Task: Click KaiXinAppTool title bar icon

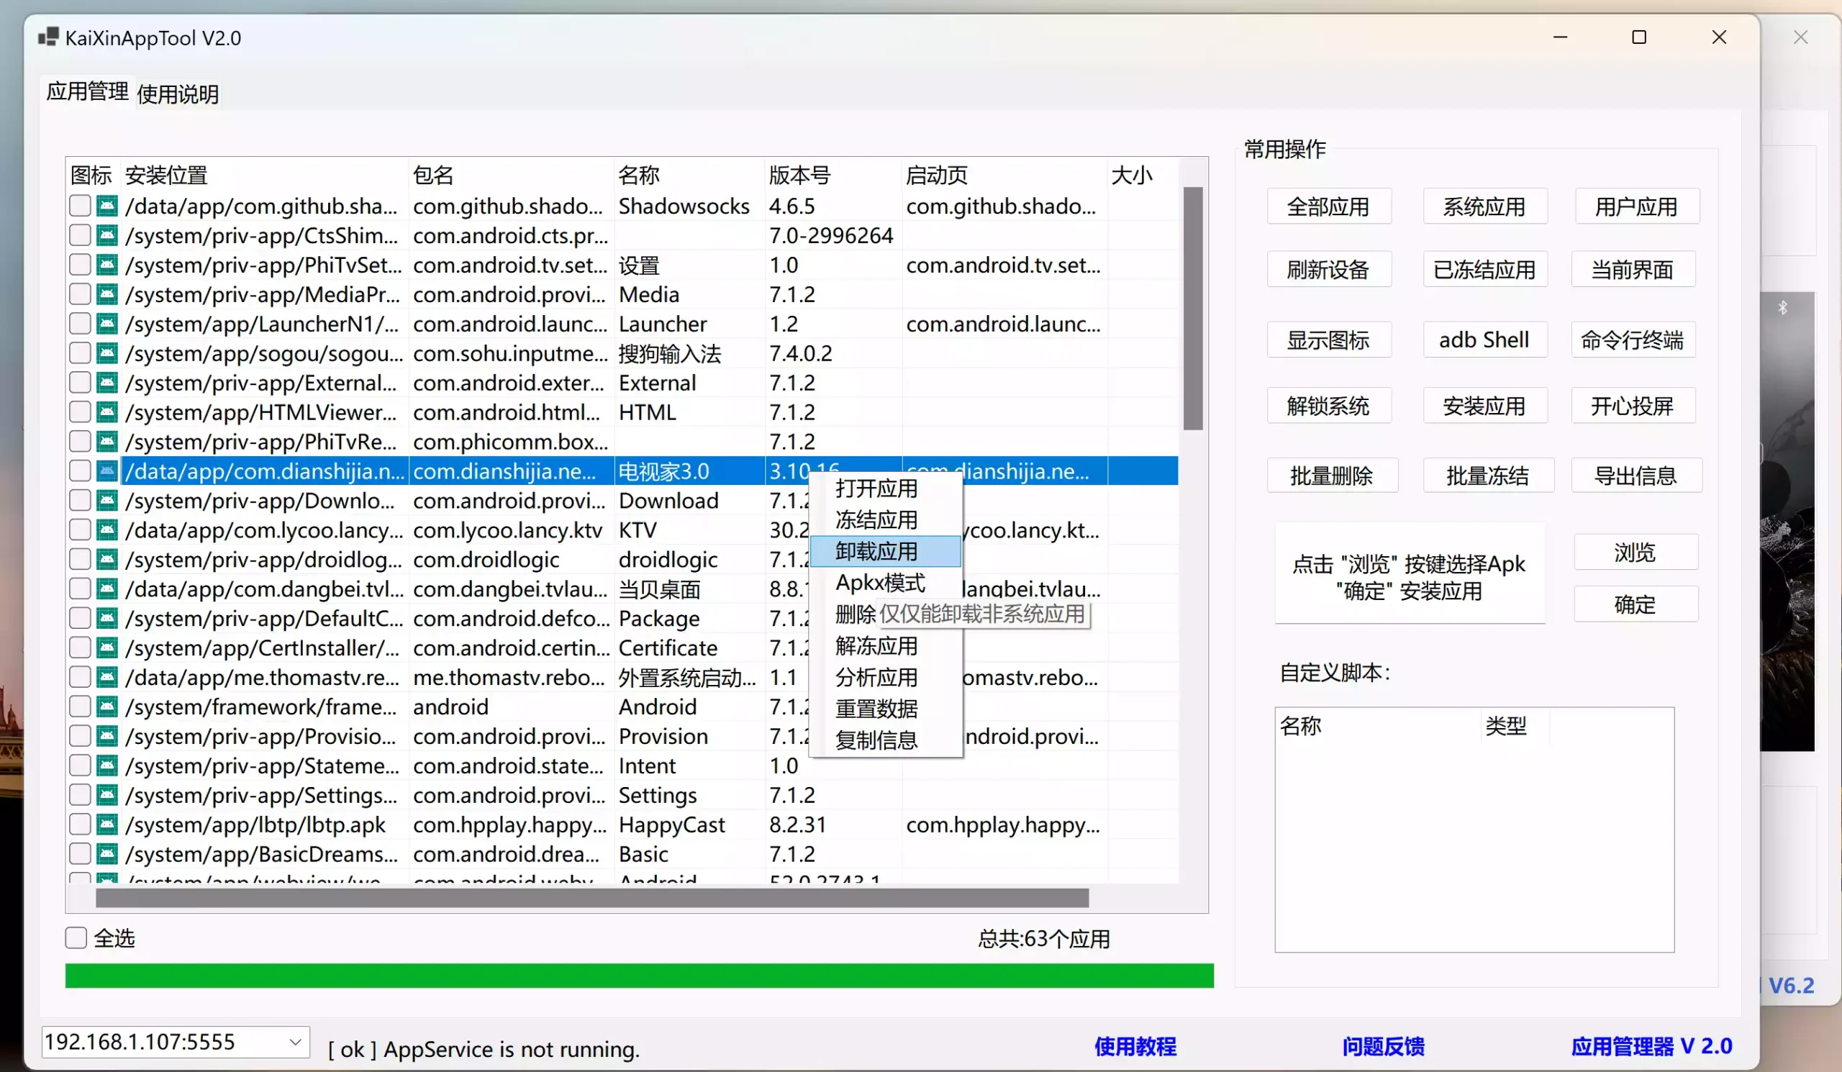Action: (48, 37)
